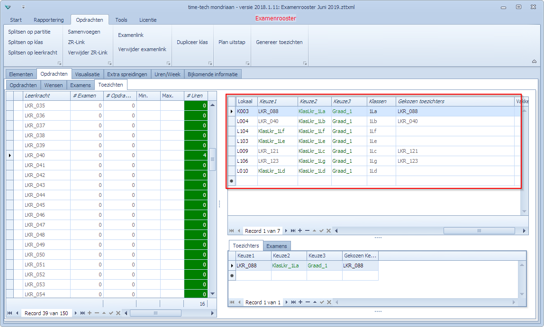Click the Examenlink command
The width and height of the screenshot is (544, 327).
pos(131,35)
